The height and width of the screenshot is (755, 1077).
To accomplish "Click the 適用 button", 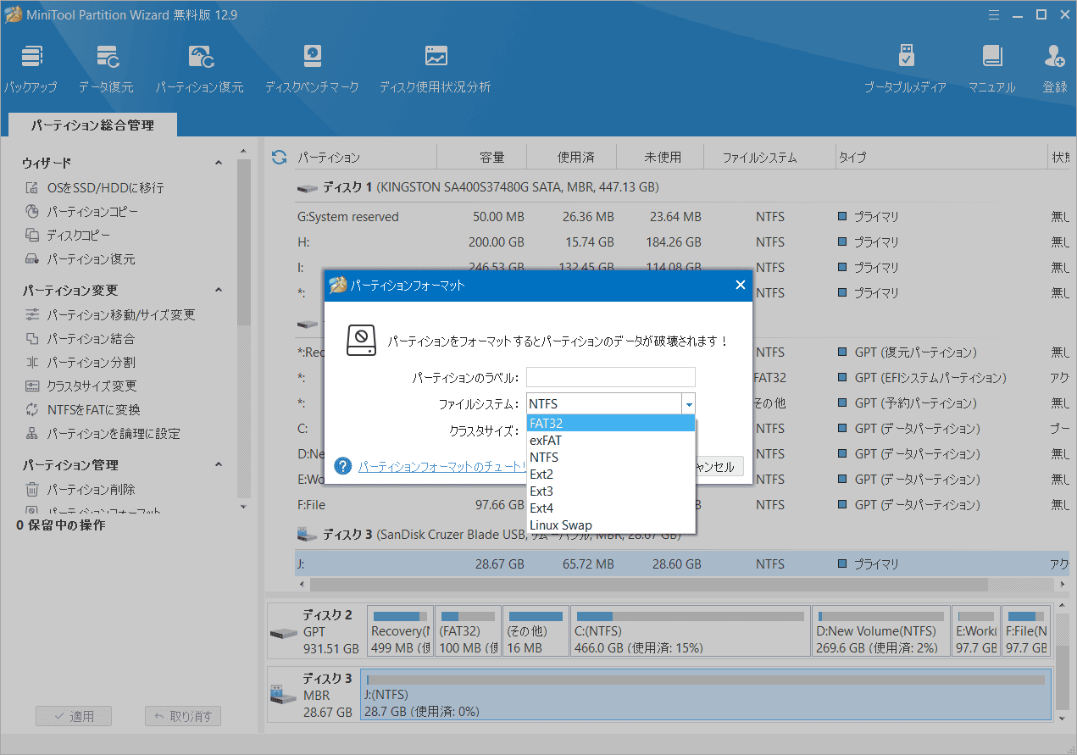I will pos(74,716).
